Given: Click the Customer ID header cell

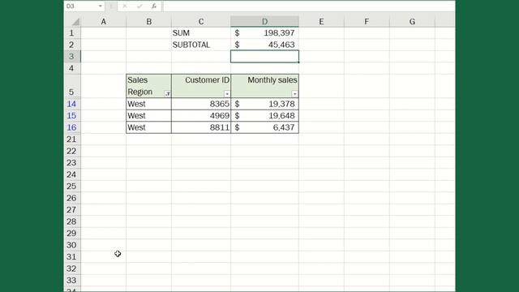Looking at the screenshot, I should [201, 86].
